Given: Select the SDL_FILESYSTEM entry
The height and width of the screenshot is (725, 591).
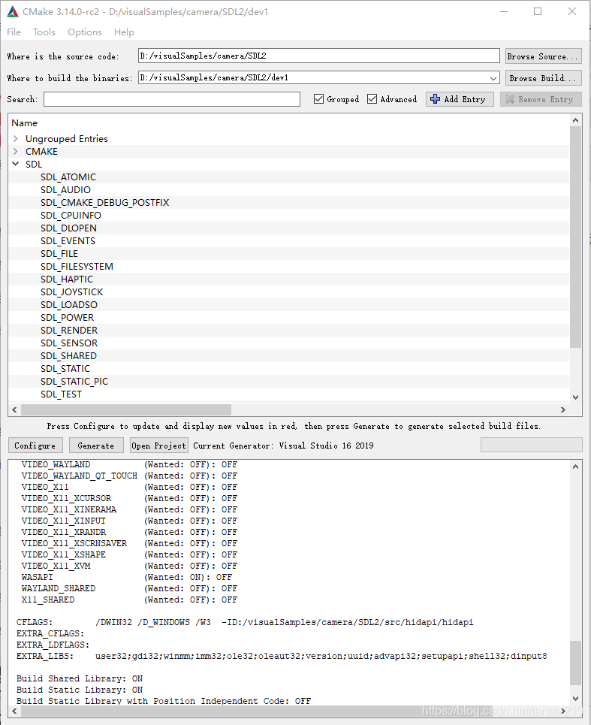Looking at the screenshot, I should coord(77,266).
